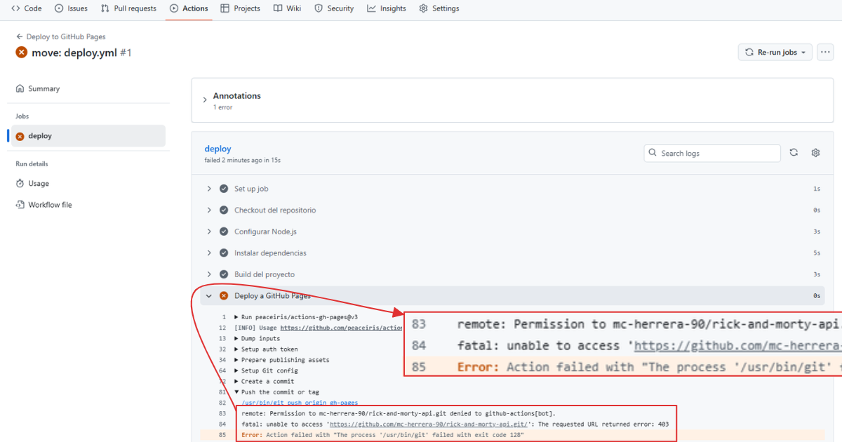Open the Workflow file item
This screenshot has width=842, height=442.
[50, 205]
